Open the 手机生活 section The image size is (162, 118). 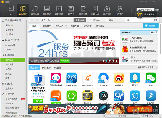107,11
